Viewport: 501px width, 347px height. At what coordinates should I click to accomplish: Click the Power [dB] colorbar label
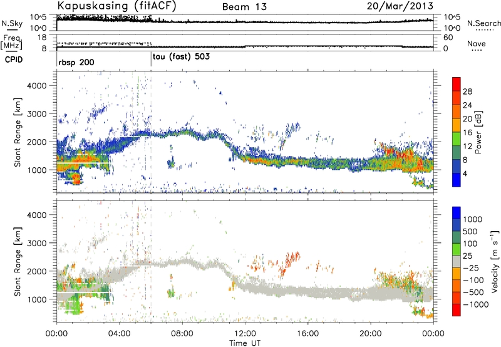pos(478,132)
